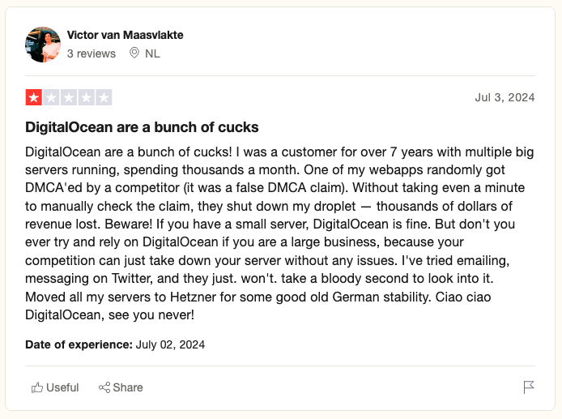Open the review title about DigitalOcean

pos(142,128)
